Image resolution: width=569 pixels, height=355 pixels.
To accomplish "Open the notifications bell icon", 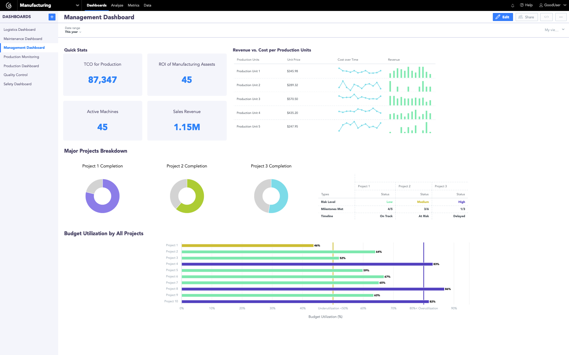I will point(512,5).
